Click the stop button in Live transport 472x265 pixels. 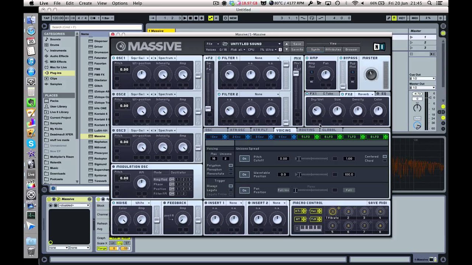(190, 18)
